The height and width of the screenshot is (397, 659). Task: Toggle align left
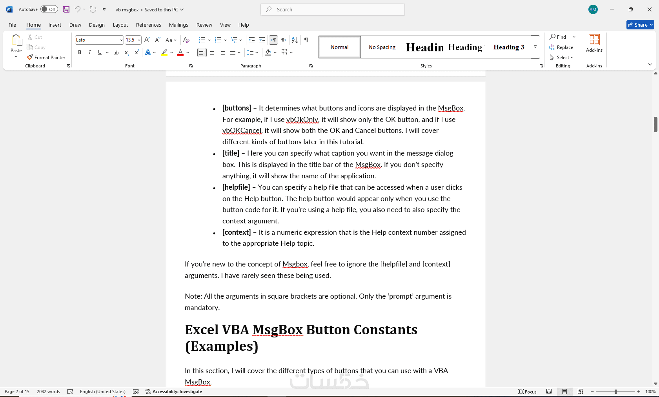202,53
